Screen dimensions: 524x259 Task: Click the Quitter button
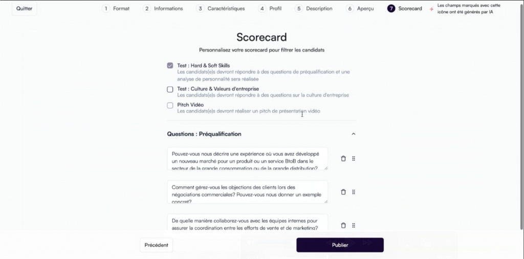[24, 9]
